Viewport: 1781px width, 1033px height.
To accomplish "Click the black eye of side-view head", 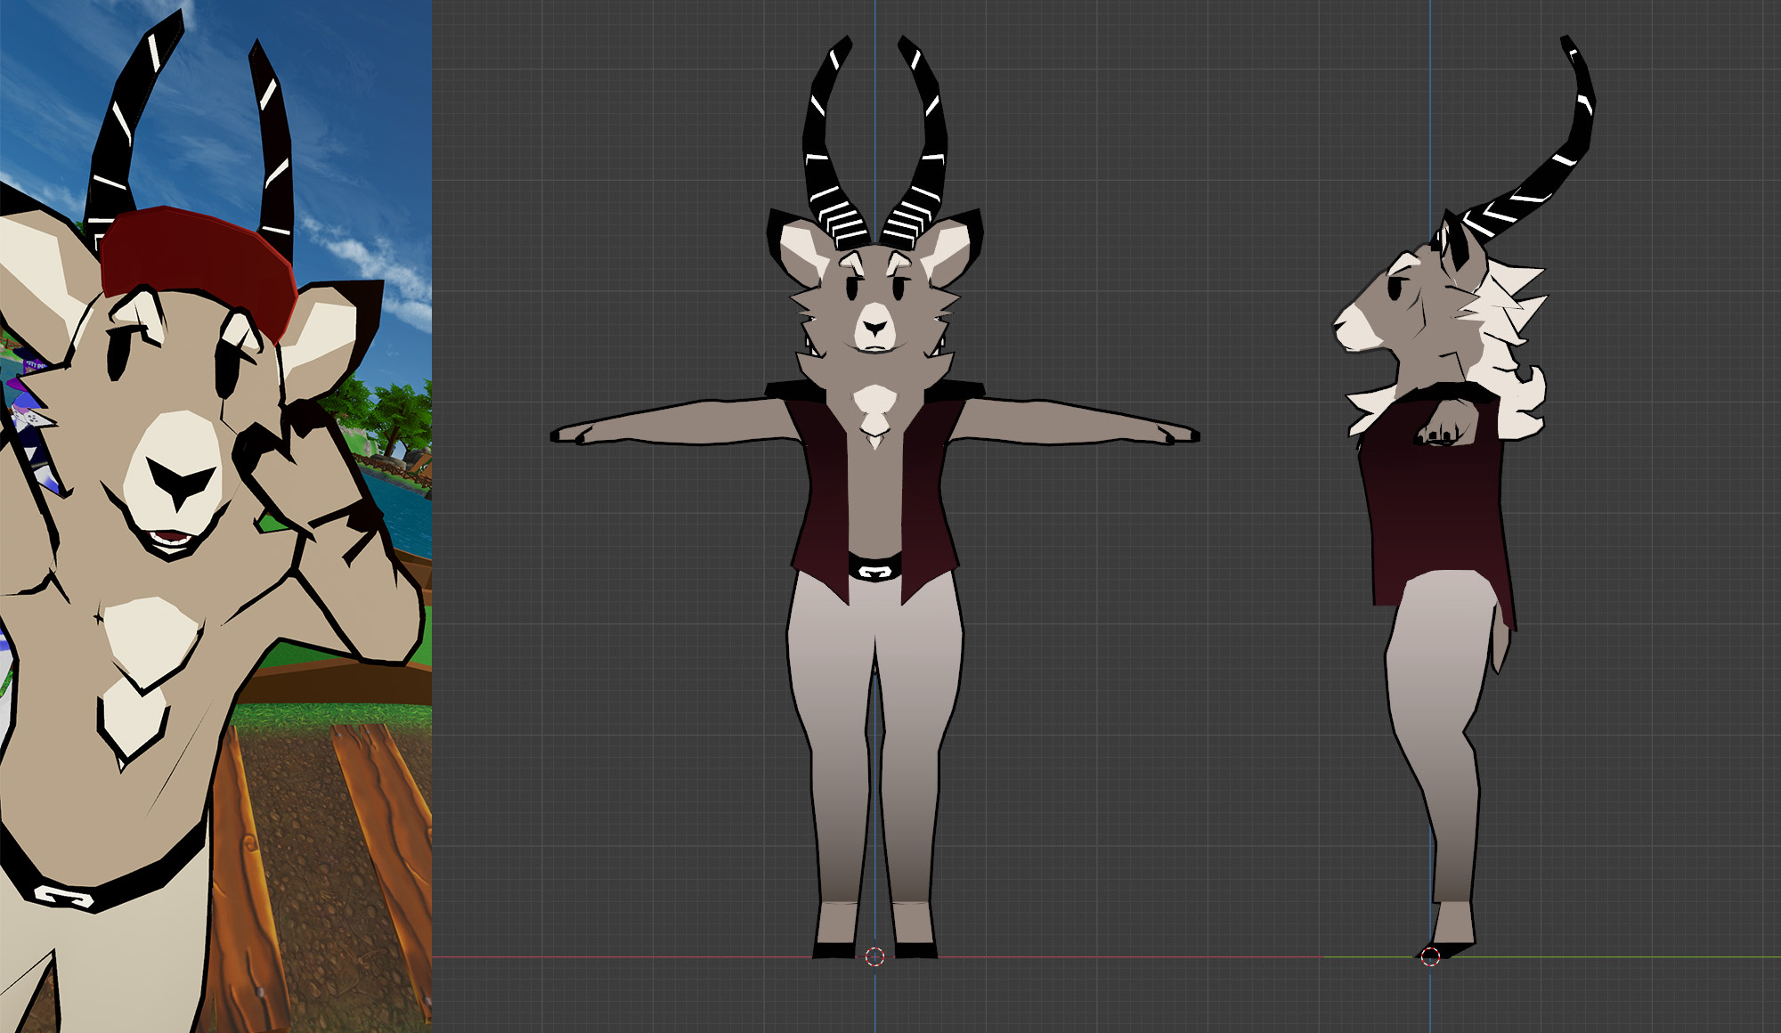I will click(1395, 289).
